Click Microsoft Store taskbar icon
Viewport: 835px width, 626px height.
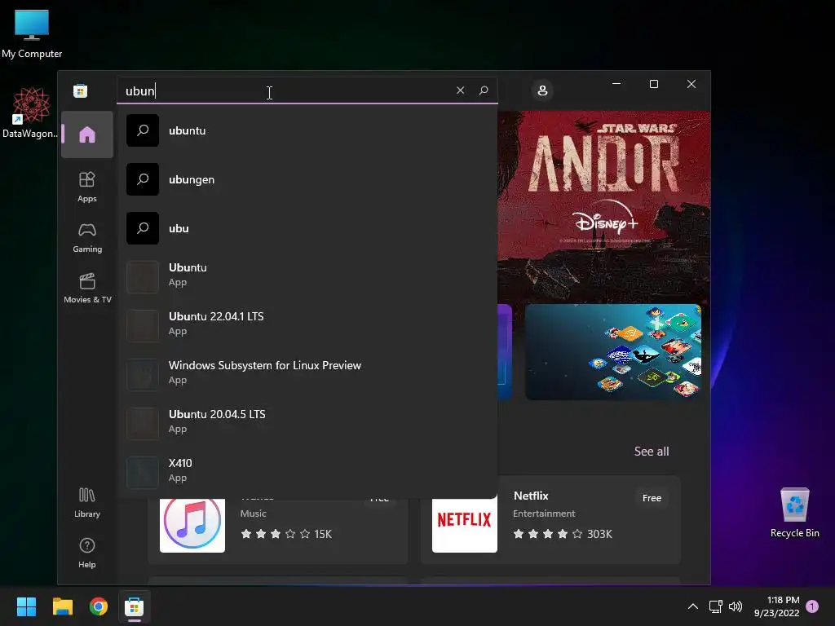135,606
